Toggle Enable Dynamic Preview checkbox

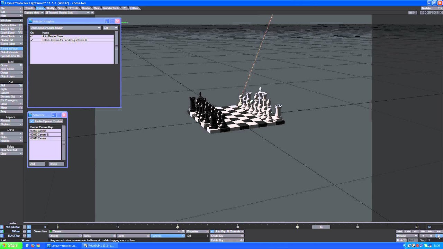[31, 121]
